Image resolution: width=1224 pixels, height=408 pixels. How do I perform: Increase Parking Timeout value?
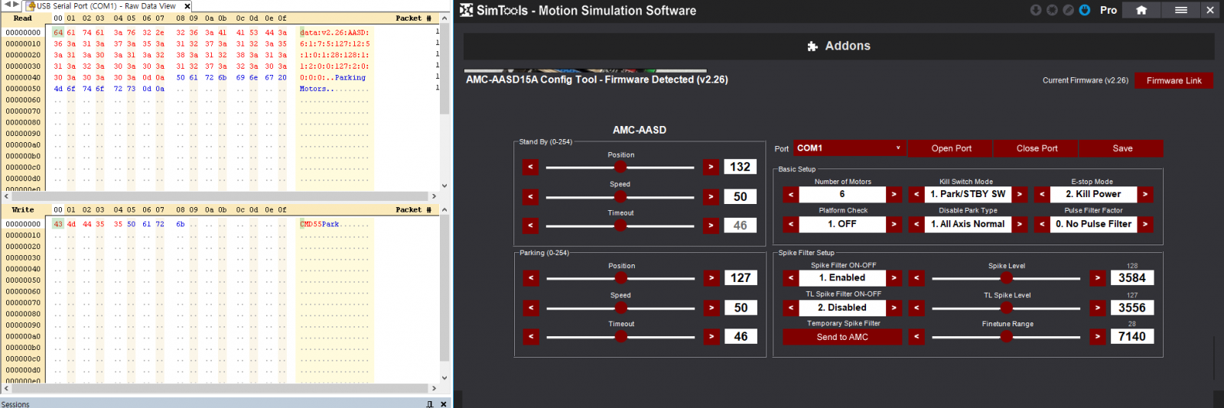pos(711,336)
